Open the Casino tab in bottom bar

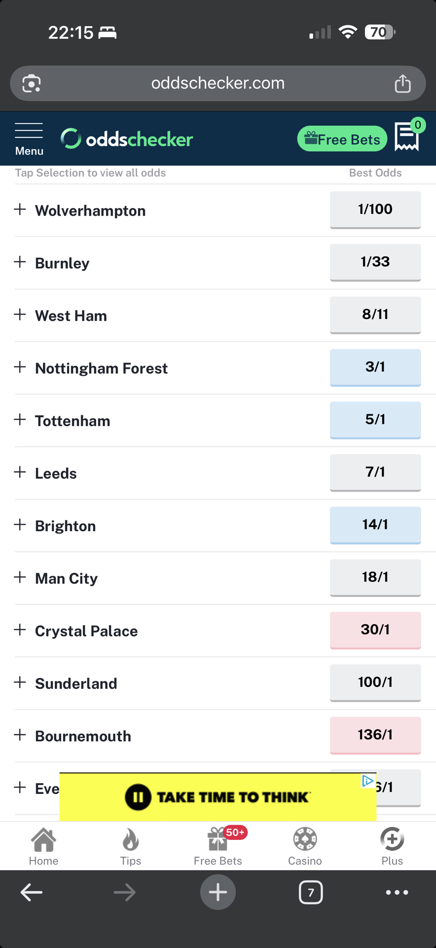point(305,847)
